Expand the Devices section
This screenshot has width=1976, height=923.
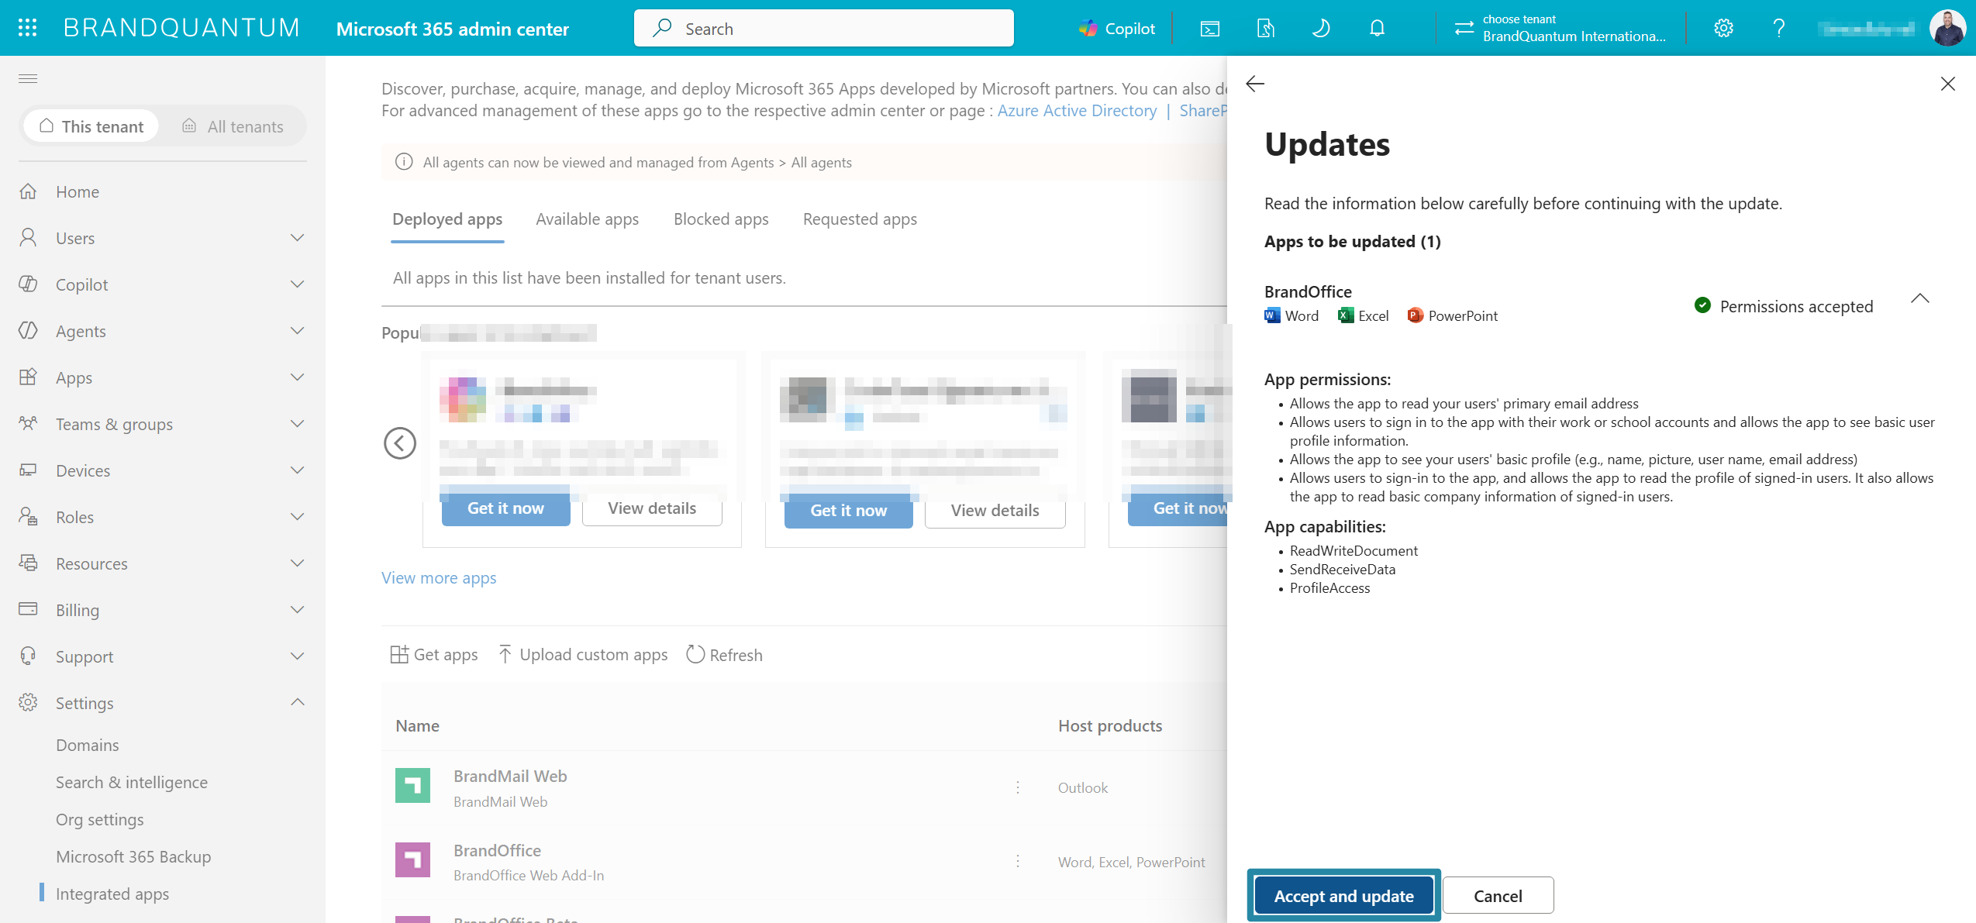coord(297,470)
